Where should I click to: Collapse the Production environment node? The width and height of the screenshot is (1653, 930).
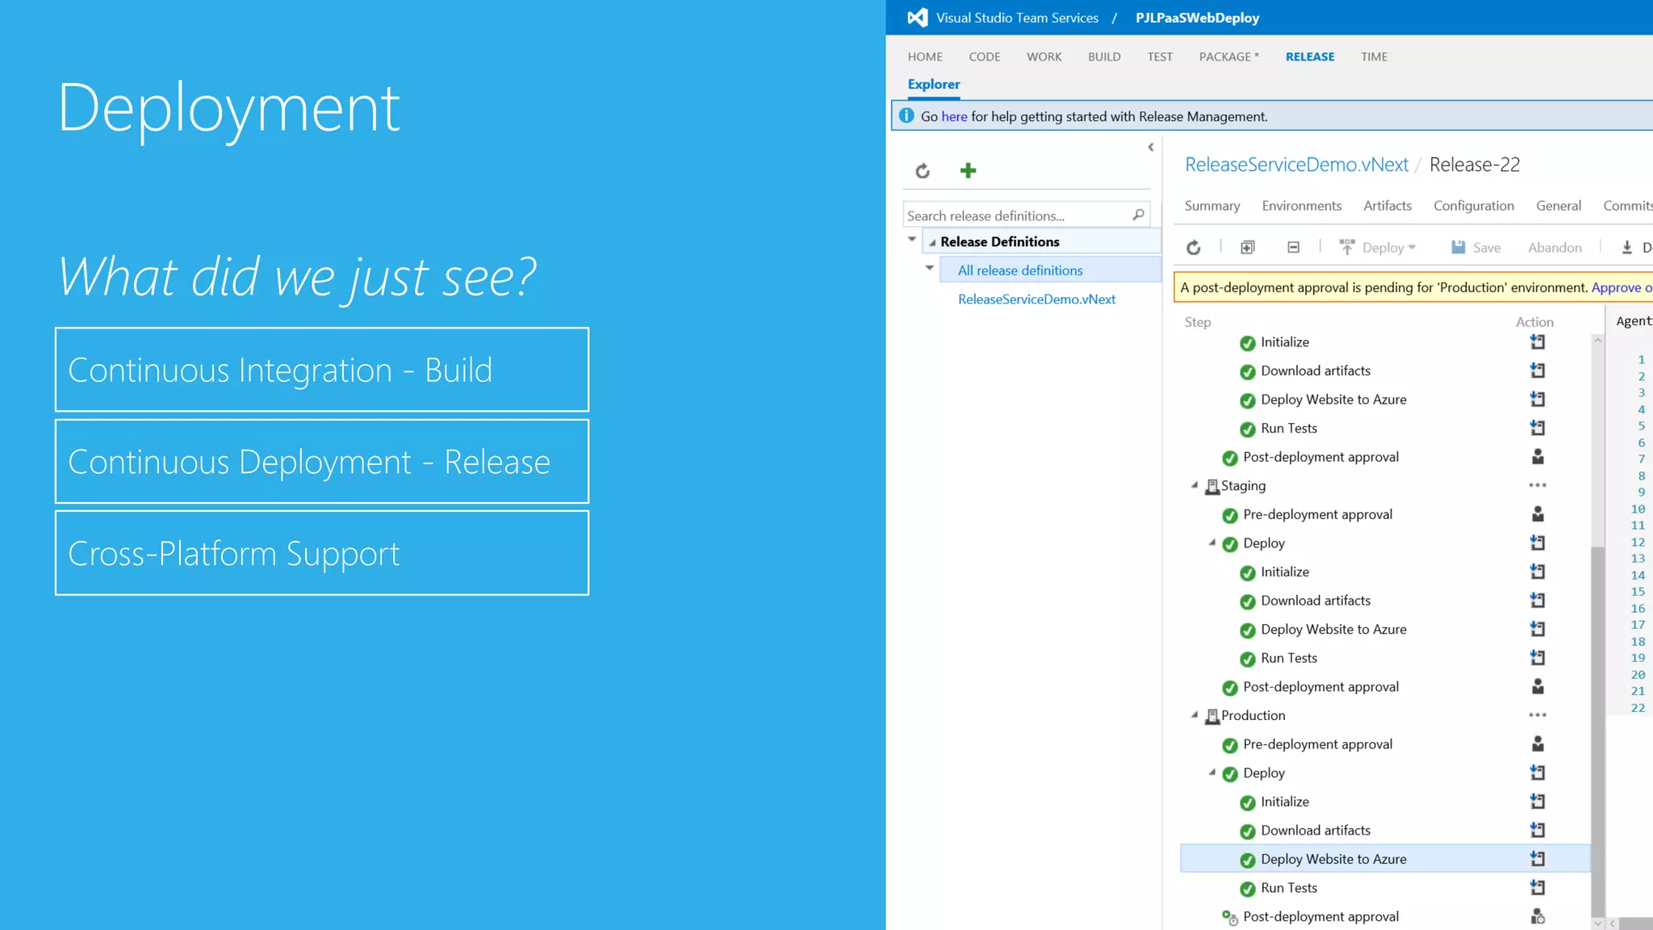pos(1195,714)
